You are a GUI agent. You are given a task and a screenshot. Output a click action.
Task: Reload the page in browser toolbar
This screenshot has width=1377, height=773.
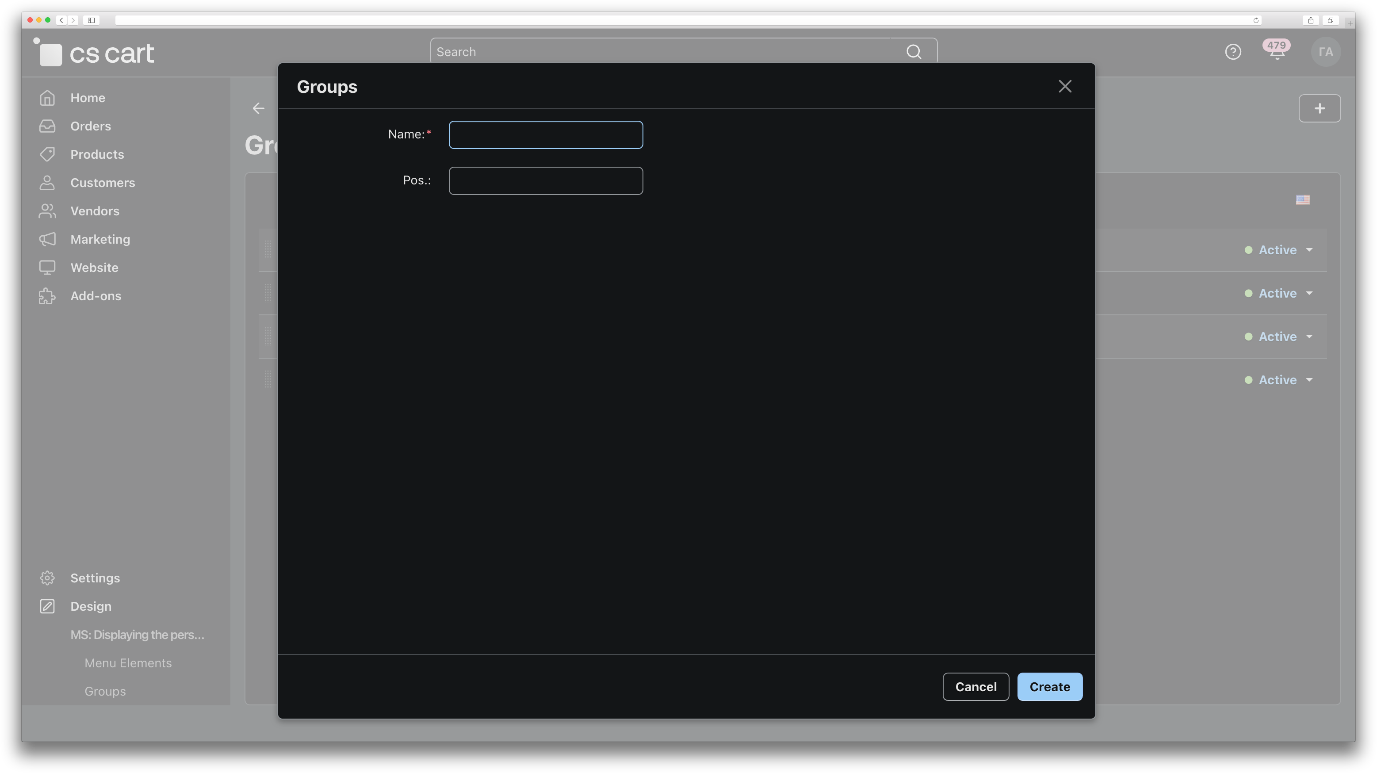[x=1256, y=20]
